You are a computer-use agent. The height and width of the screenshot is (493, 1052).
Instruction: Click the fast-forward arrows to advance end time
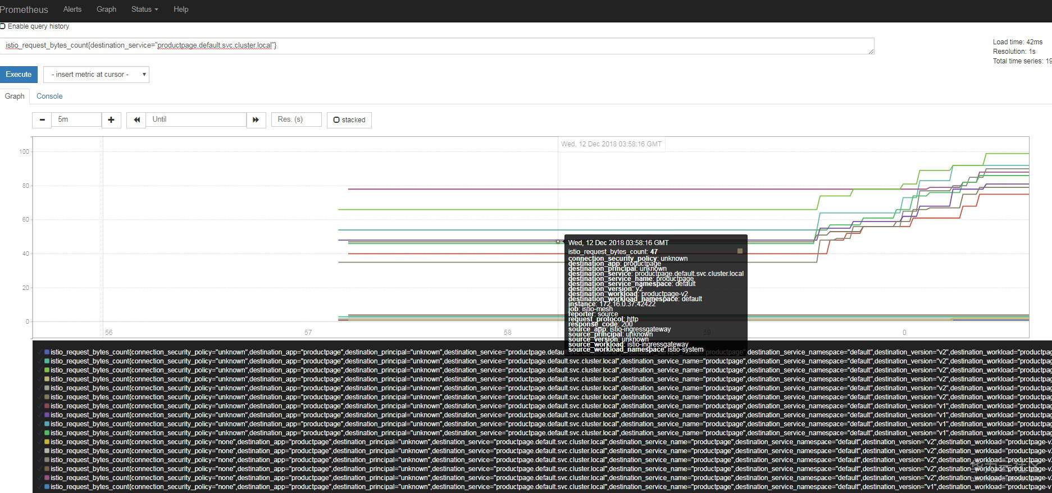tap(256, 120)
